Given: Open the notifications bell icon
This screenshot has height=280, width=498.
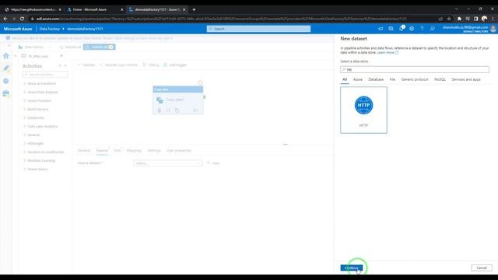Looking at the screenshot, I should coord(402,29).
